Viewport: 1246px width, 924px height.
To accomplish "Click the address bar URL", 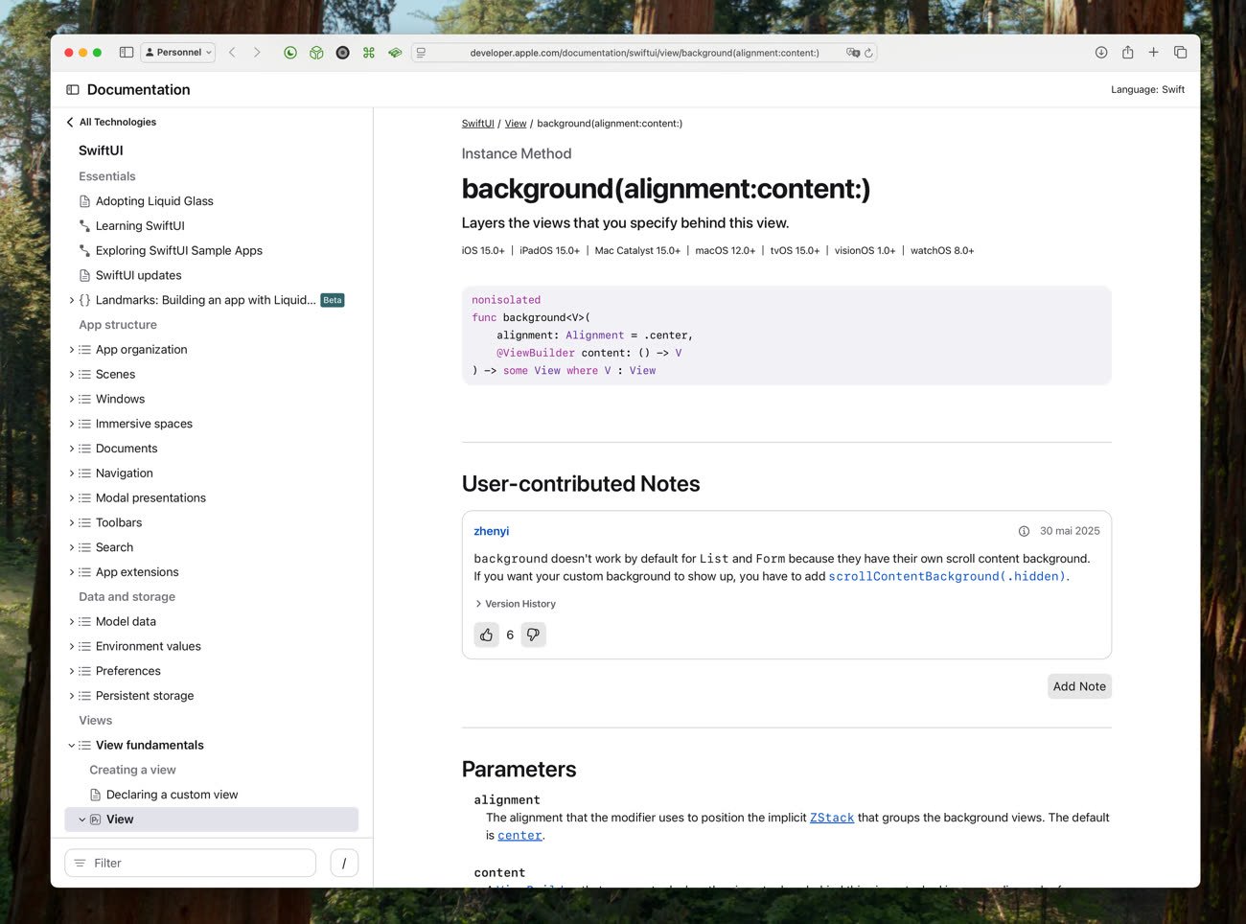I will point(644,53).
